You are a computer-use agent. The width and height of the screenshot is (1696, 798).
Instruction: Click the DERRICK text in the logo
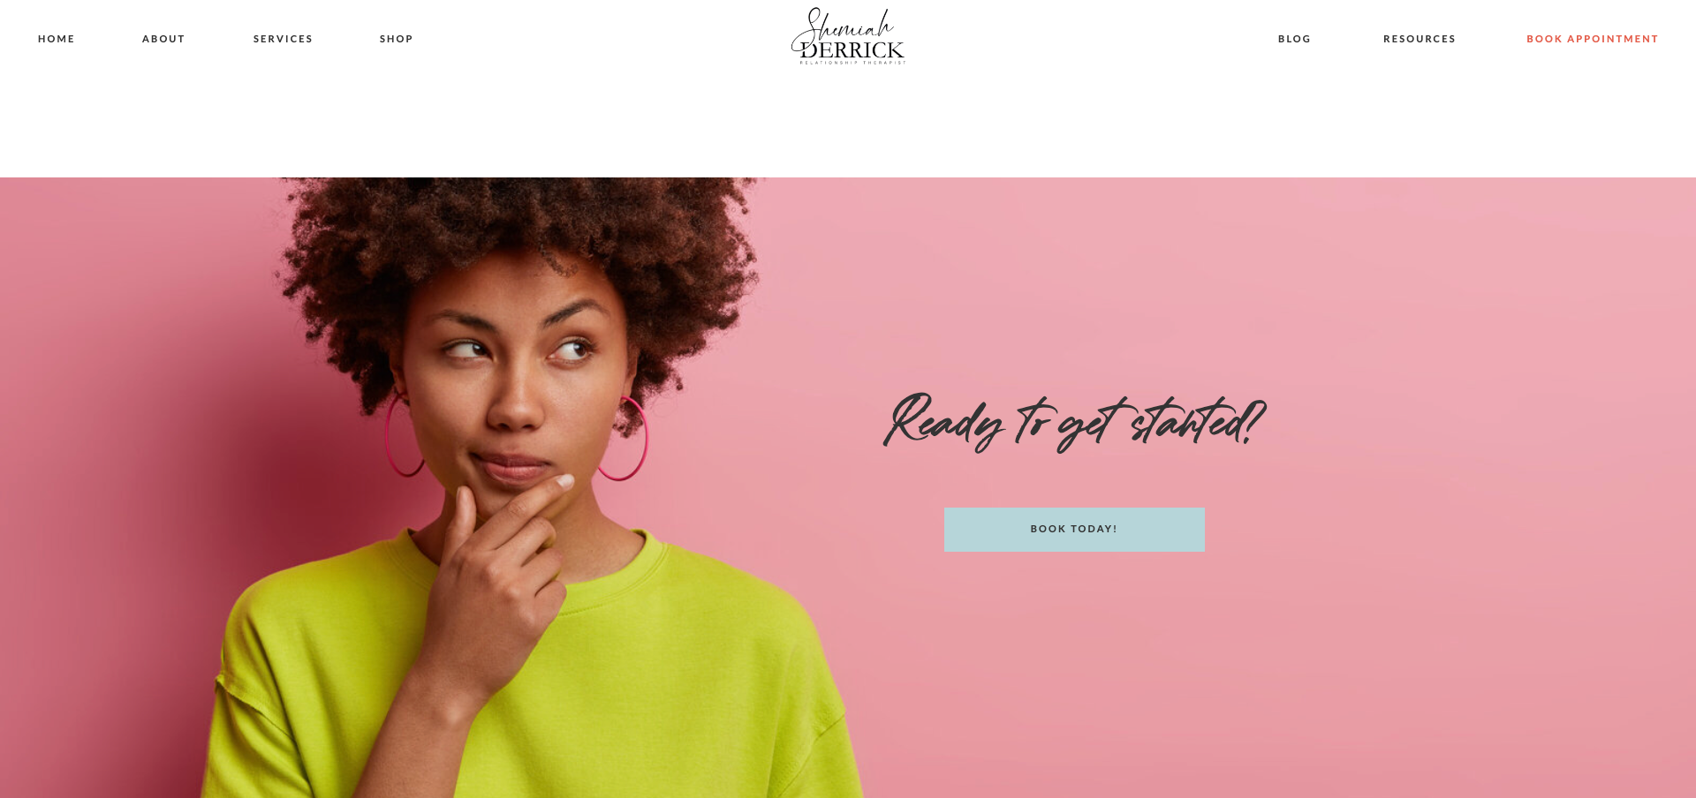(x=852, y=49)
